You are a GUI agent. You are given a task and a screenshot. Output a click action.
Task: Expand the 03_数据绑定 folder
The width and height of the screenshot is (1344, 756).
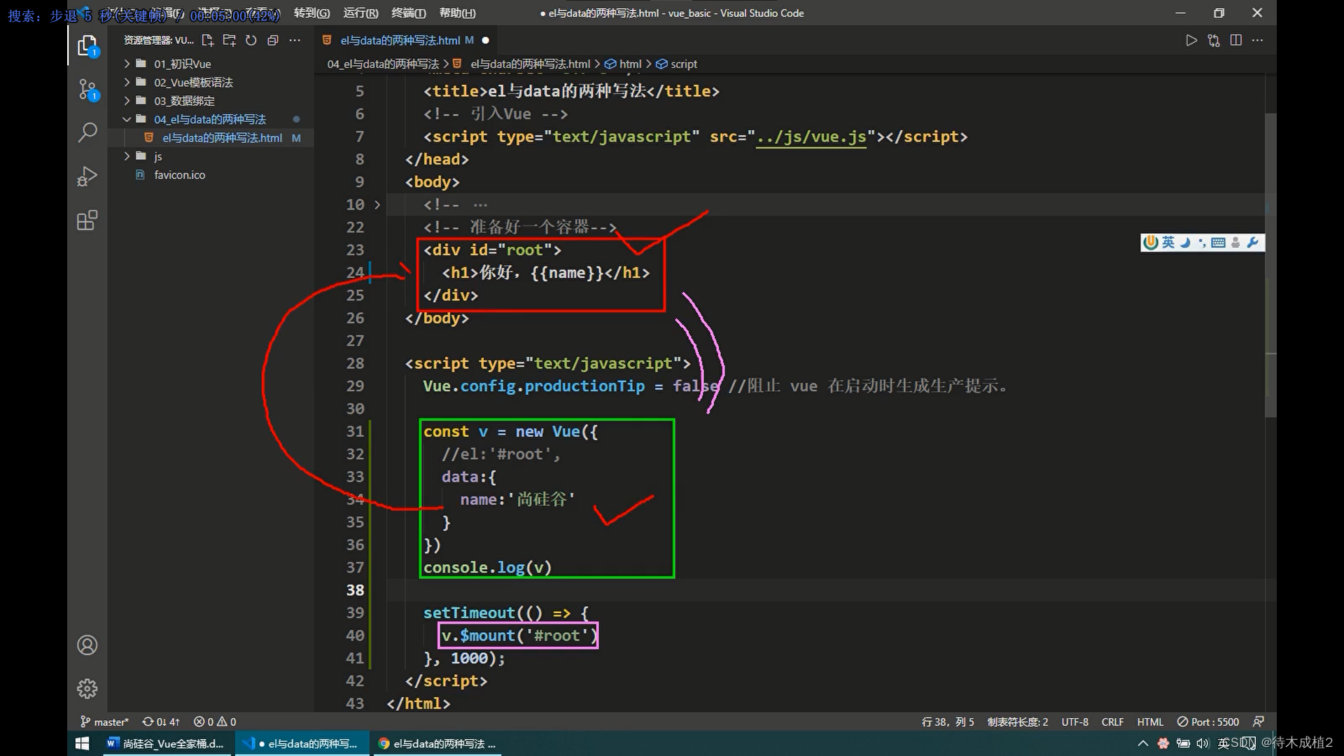tap(210, 101)
